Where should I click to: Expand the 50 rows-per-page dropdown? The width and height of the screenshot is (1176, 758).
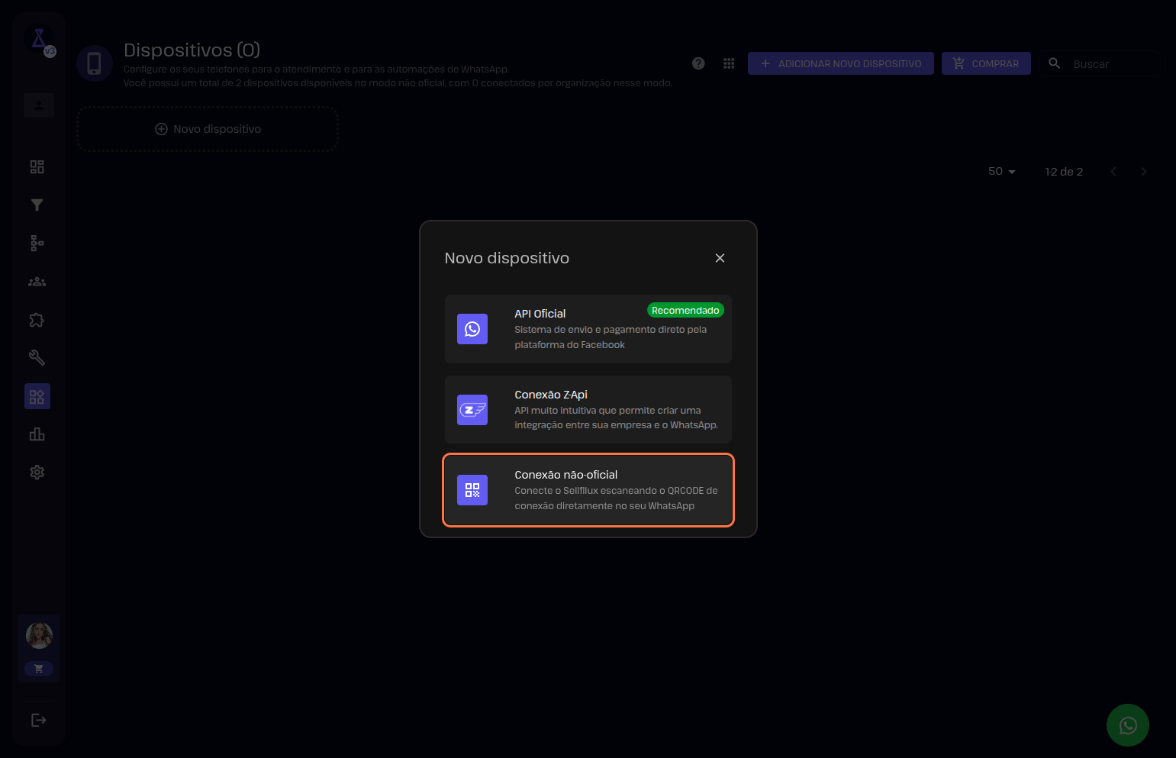(1001, 172)
